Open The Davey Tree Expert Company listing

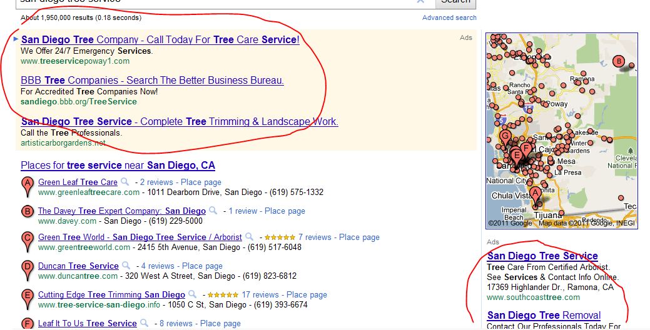122,211
